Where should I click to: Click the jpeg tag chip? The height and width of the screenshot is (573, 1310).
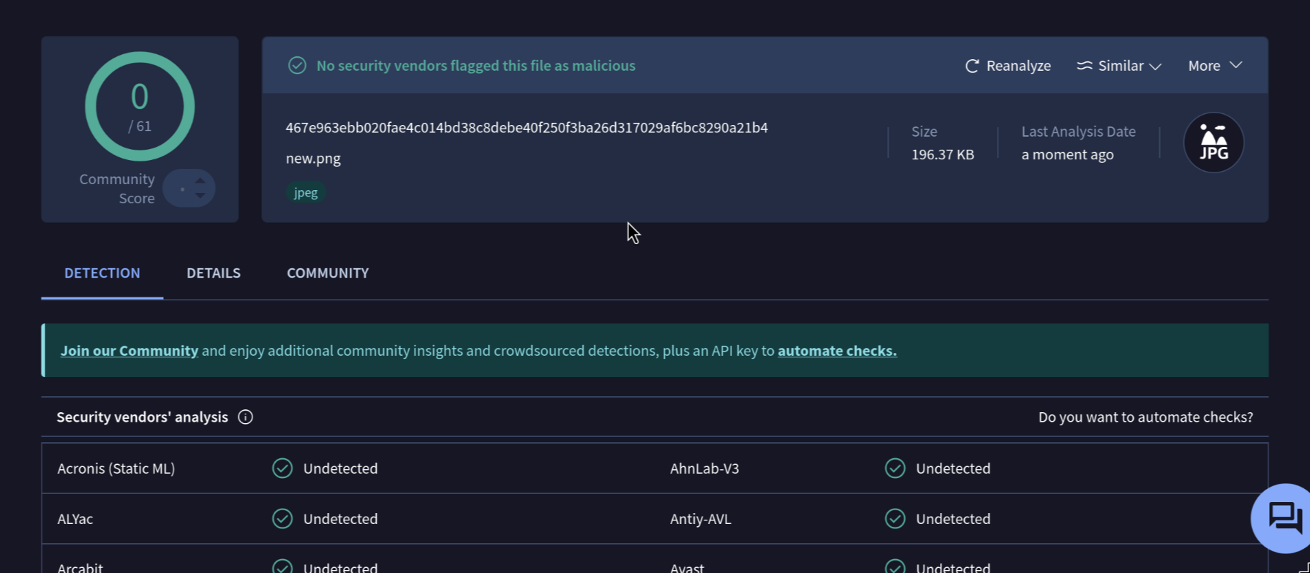[306, 193]
